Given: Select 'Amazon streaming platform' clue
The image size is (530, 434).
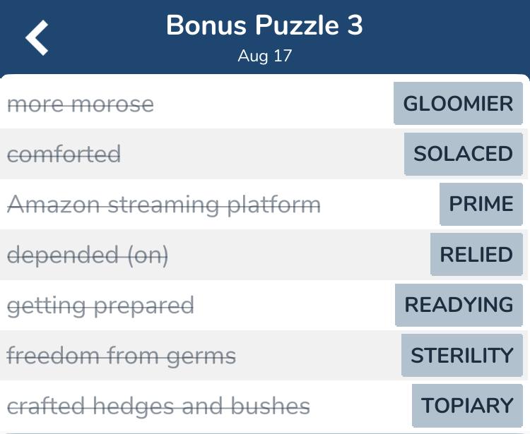Looking at the screenshot, I should [164, 205].
